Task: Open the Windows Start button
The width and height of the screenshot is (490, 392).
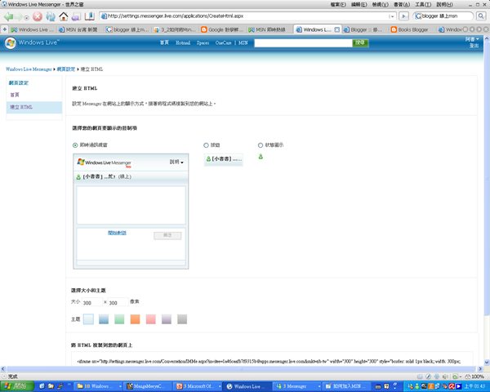Action: click(x=17, y=386)
